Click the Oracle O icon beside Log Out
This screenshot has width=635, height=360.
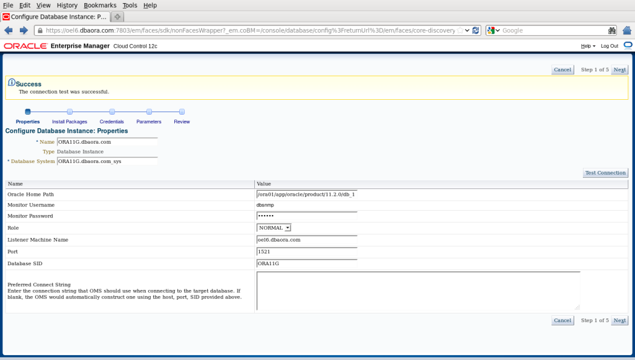628,45
